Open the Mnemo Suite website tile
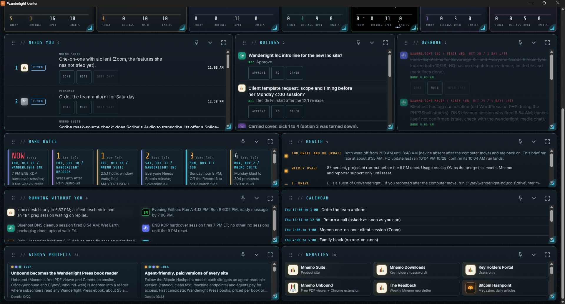The height and width of the screenshot is (304, 565). 328,270
